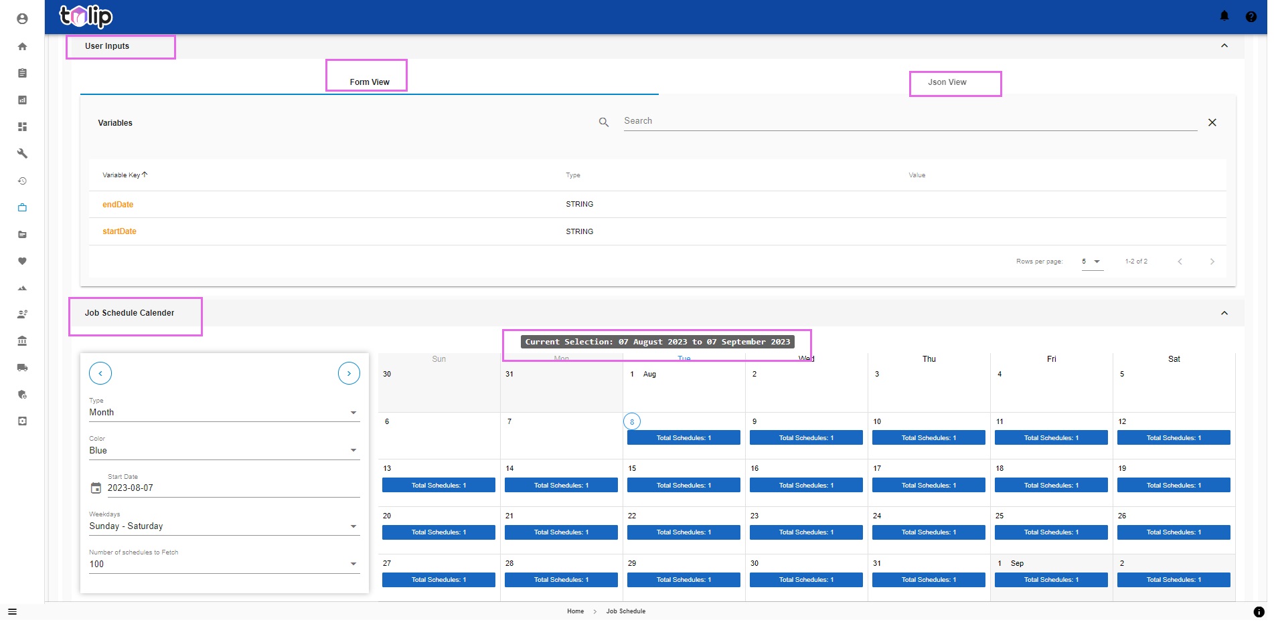Open the user management people icon

tap(22, 314)
